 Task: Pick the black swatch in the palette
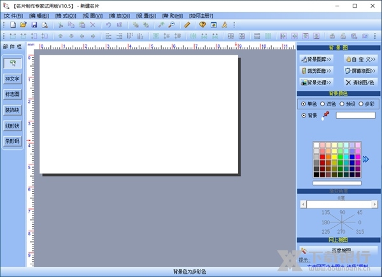316,174
